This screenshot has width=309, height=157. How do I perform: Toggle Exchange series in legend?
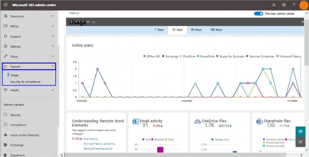tap(170, 57)
